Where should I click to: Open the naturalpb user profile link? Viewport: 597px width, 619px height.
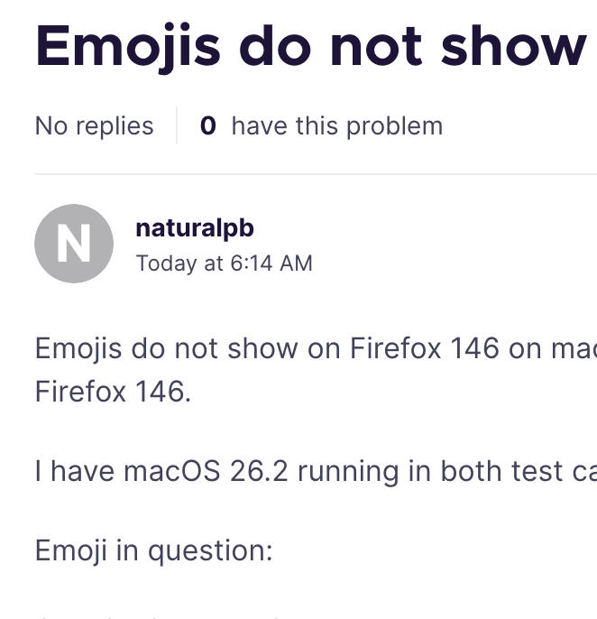point(194,228)
